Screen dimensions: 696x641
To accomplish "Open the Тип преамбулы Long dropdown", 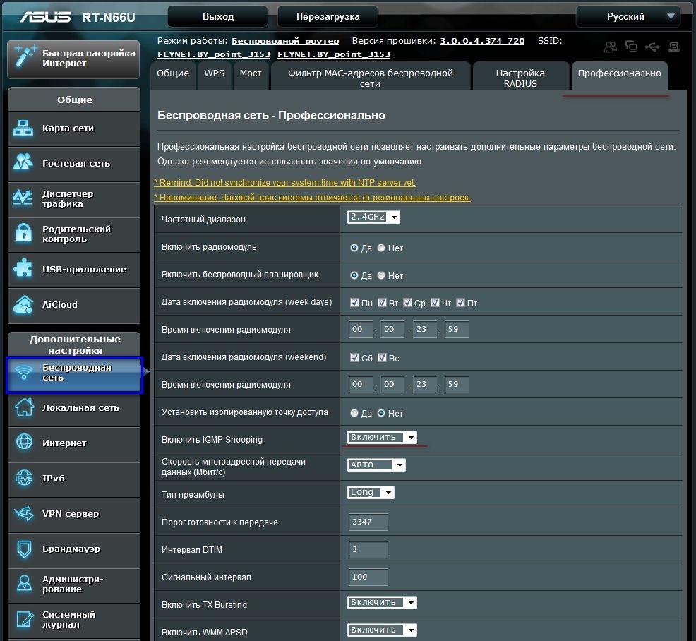I will coord(371,492).
